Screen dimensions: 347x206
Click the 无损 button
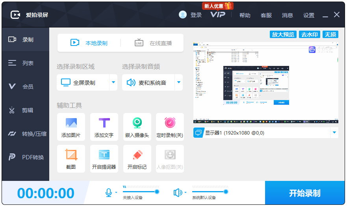coord(330,35)
